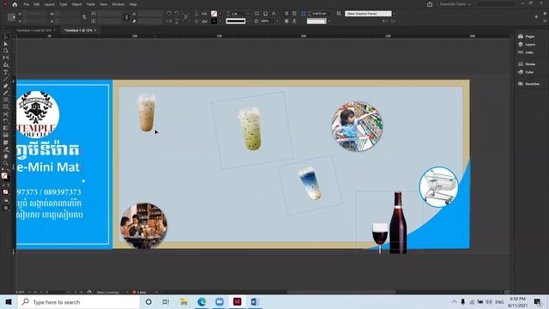This screenshot has height=309, width=549.
Task: Click the reference point locator grid
Action: 11,17
